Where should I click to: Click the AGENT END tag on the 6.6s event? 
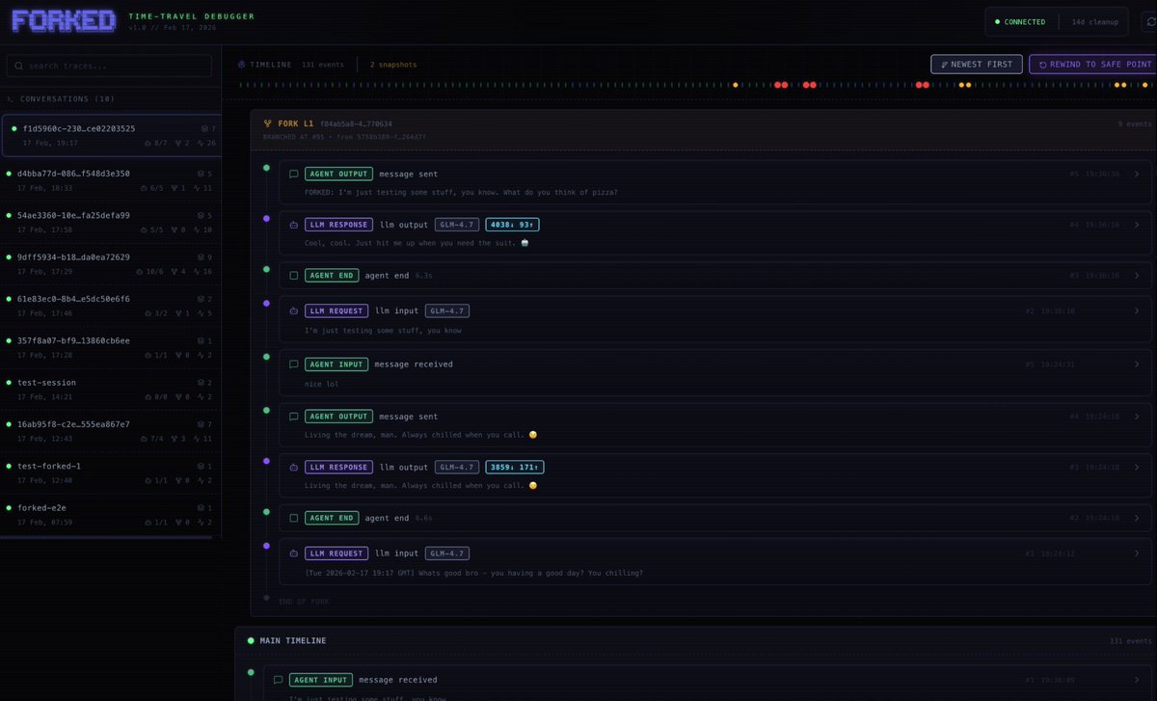332,518
